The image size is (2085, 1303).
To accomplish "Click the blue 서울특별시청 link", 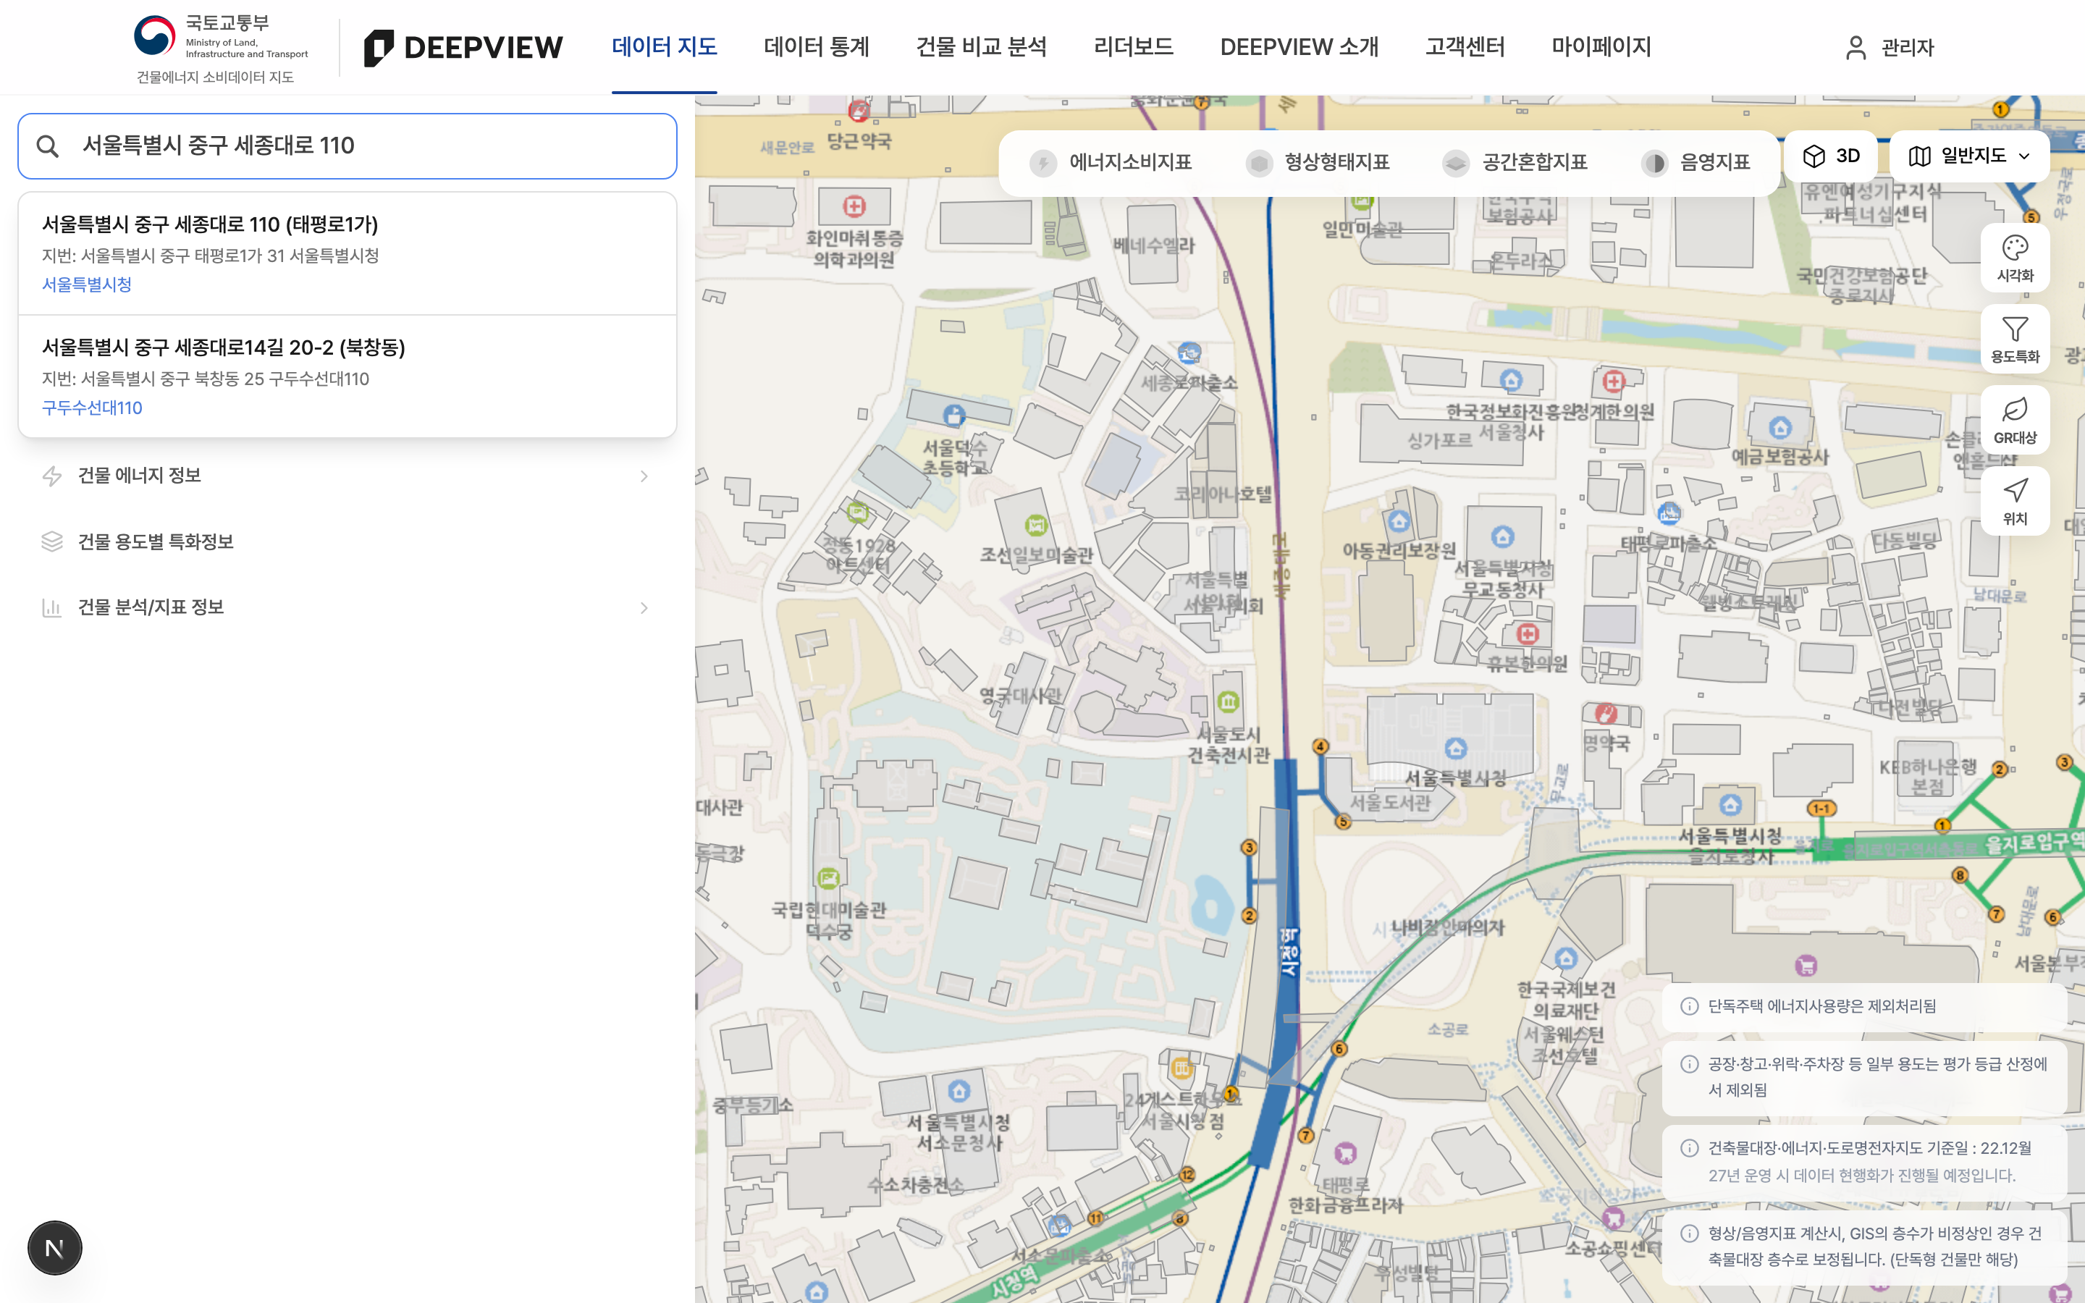I will [x=87, y=284].
